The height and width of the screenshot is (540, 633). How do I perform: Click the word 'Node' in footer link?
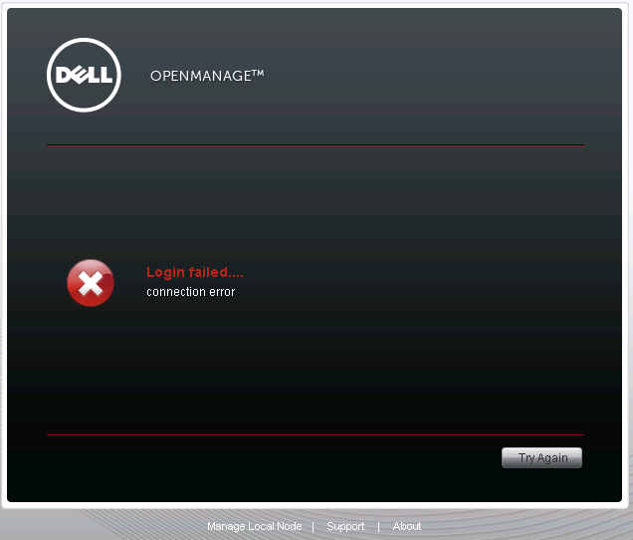[x=288, y=526]
